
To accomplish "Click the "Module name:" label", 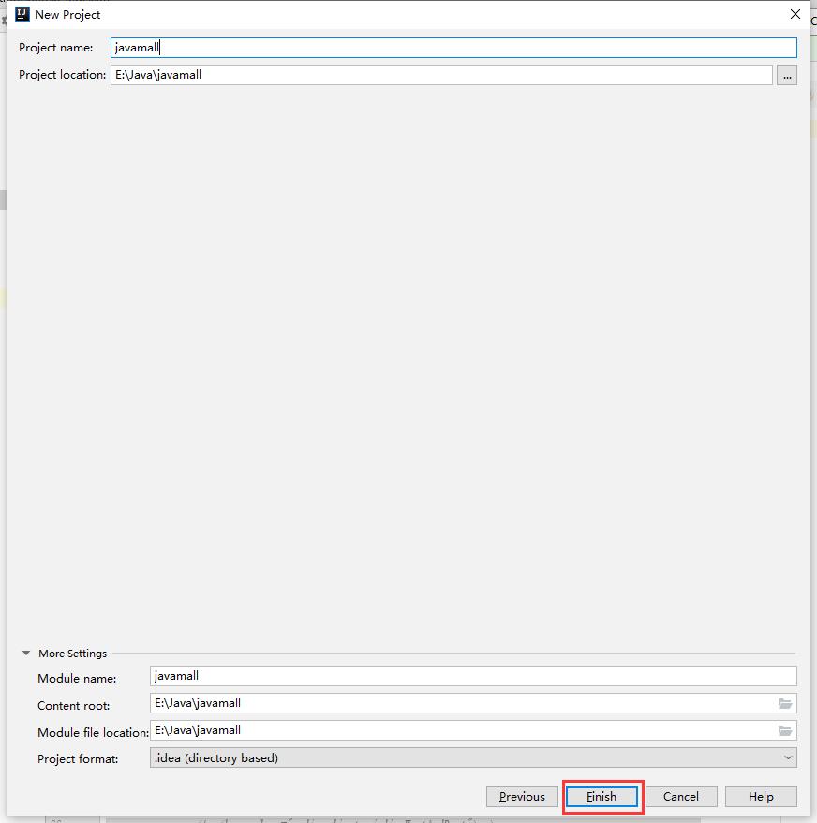I will point(77,679).
